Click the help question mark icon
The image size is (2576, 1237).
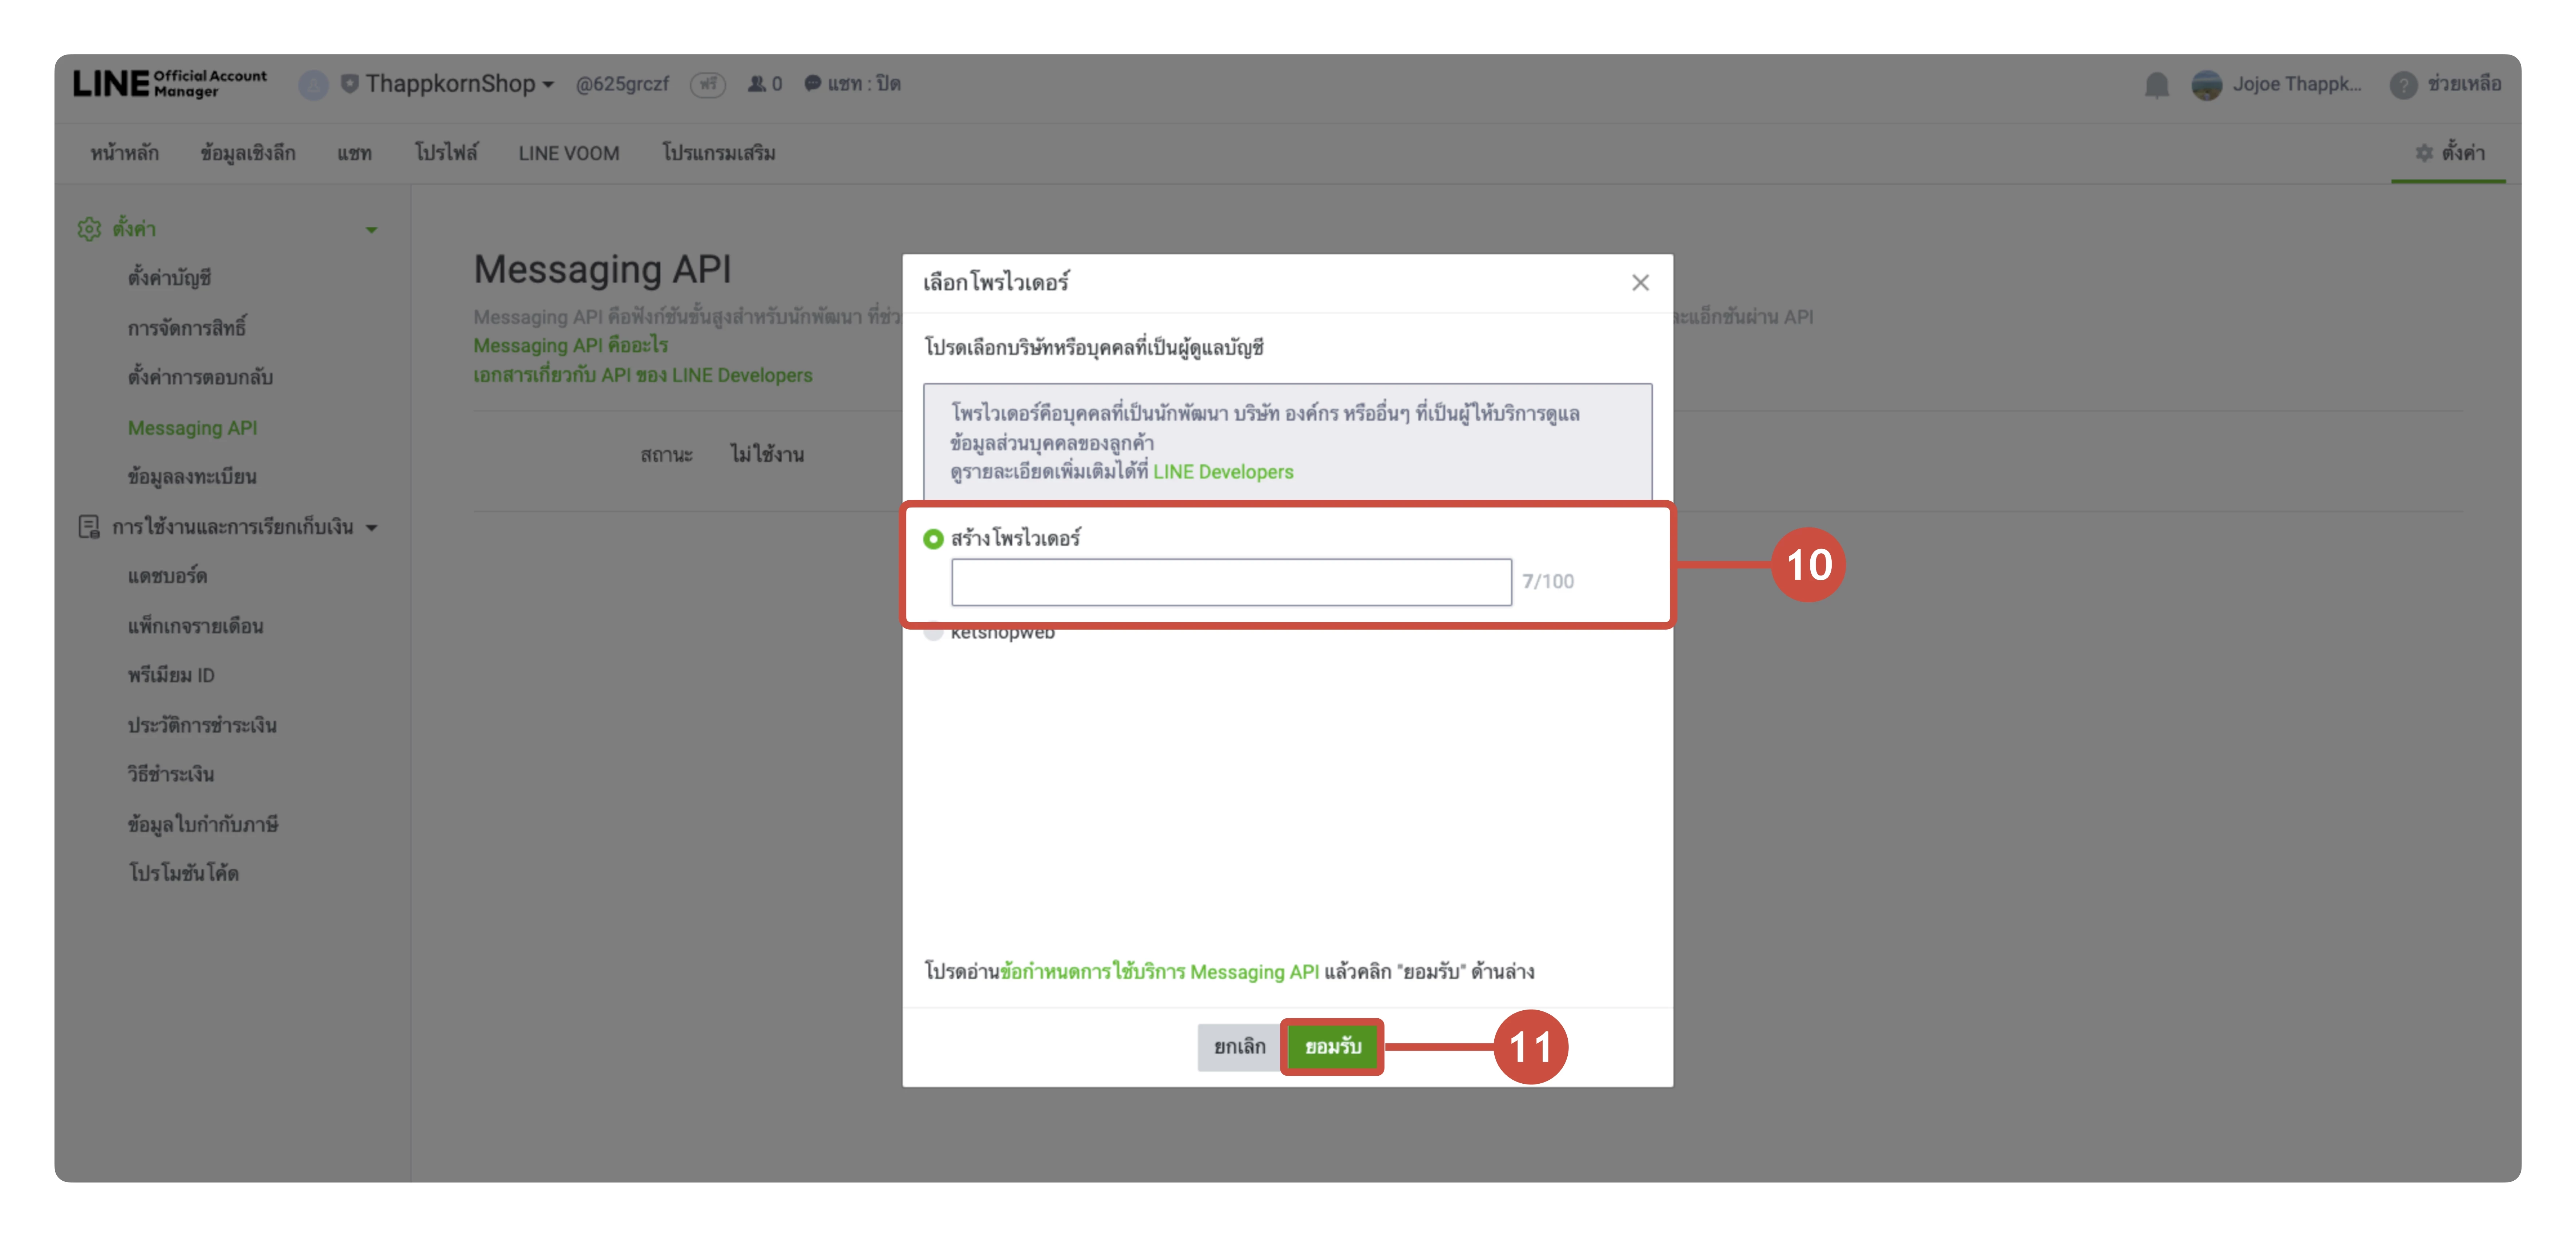coord(2403,85)
